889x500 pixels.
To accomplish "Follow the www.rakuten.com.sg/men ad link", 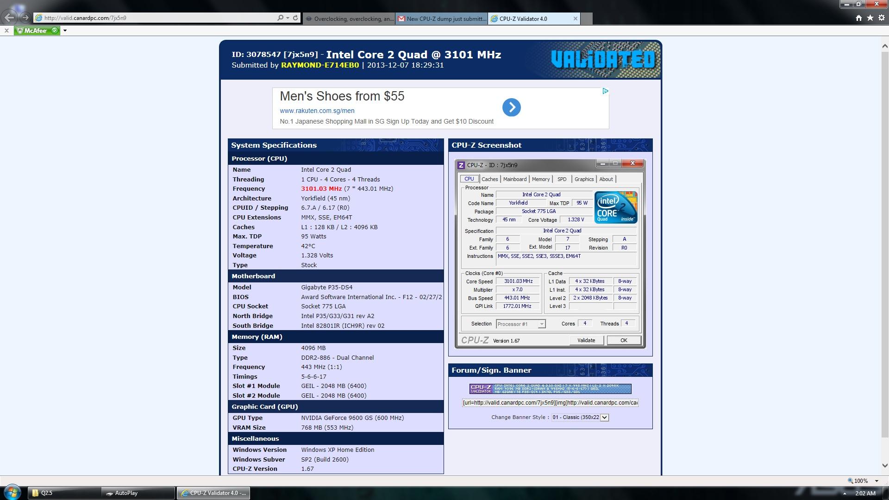I will pos(317,111).
